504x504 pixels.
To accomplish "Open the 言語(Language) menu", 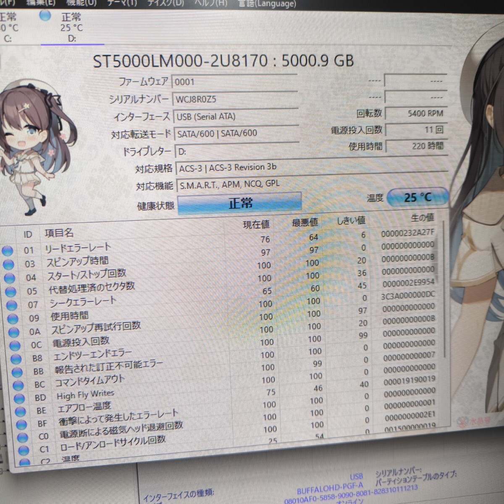I will 267,4.
